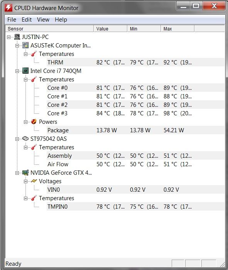The height and width of the screenshot is (270, 228).
Task: Select the TMPIN0 temperature row
Action: [135, 207]
